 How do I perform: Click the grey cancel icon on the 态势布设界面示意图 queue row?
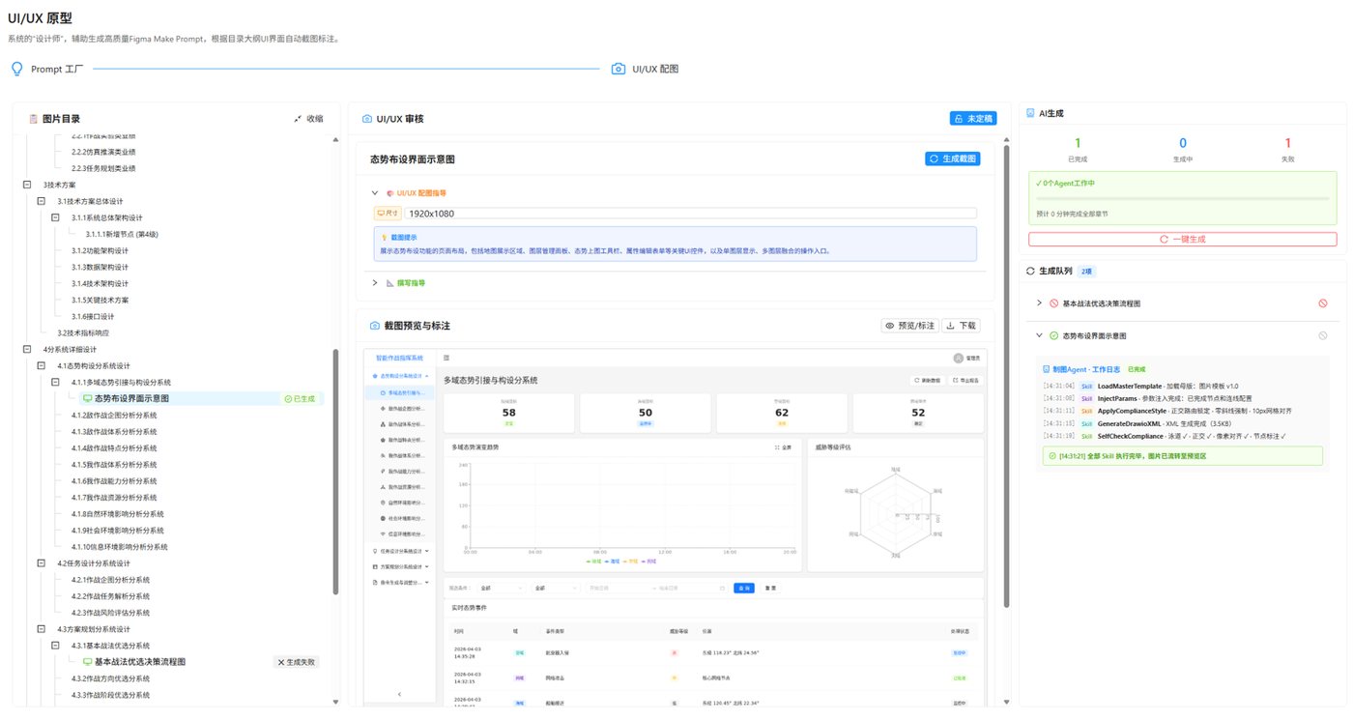[x=1322, y=335]
